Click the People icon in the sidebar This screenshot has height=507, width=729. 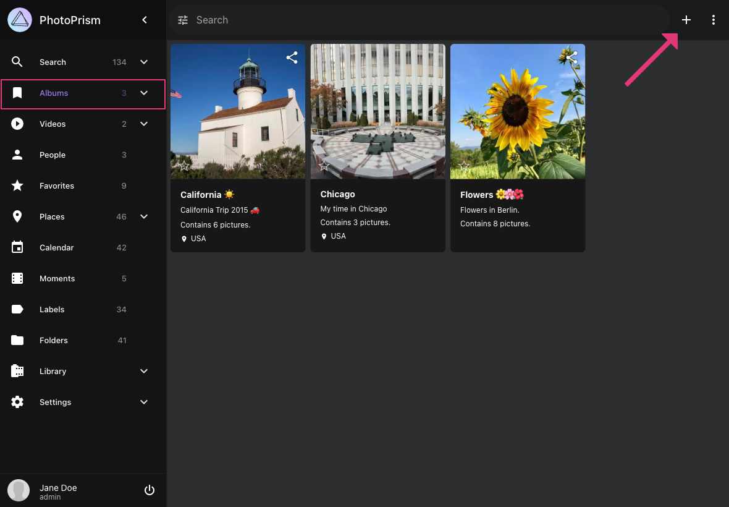(x=17, y=155)
